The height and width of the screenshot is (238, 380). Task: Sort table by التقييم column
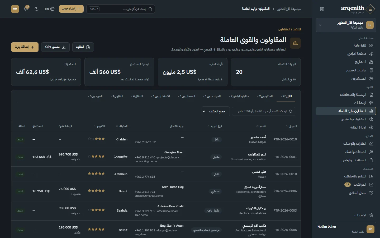click(99, 126)
